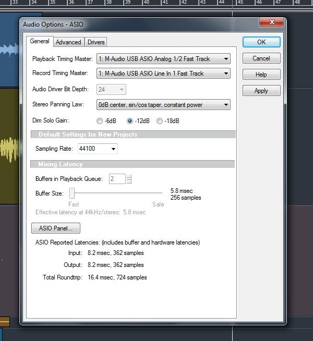Close the Audio Options dialog
Image resolution: width=313 pixels, height=341 pixels.
[272, 22]
